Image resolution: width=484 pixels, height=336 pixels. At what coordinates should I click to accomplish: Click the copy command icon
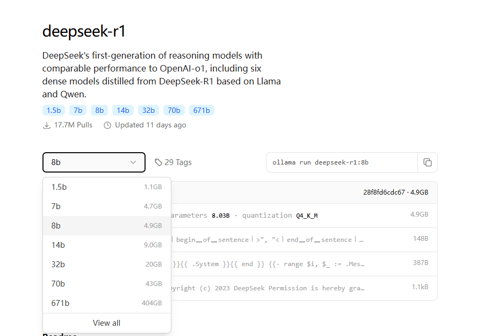tap(428, 162)
